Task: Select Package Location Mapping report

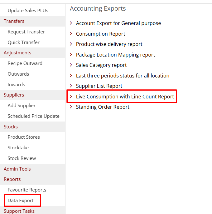Action: [x=115, y=55]
